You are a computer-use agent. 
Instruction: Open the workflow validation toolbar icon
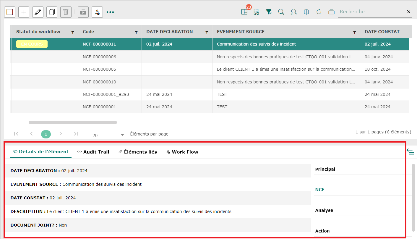pos(97,12)
